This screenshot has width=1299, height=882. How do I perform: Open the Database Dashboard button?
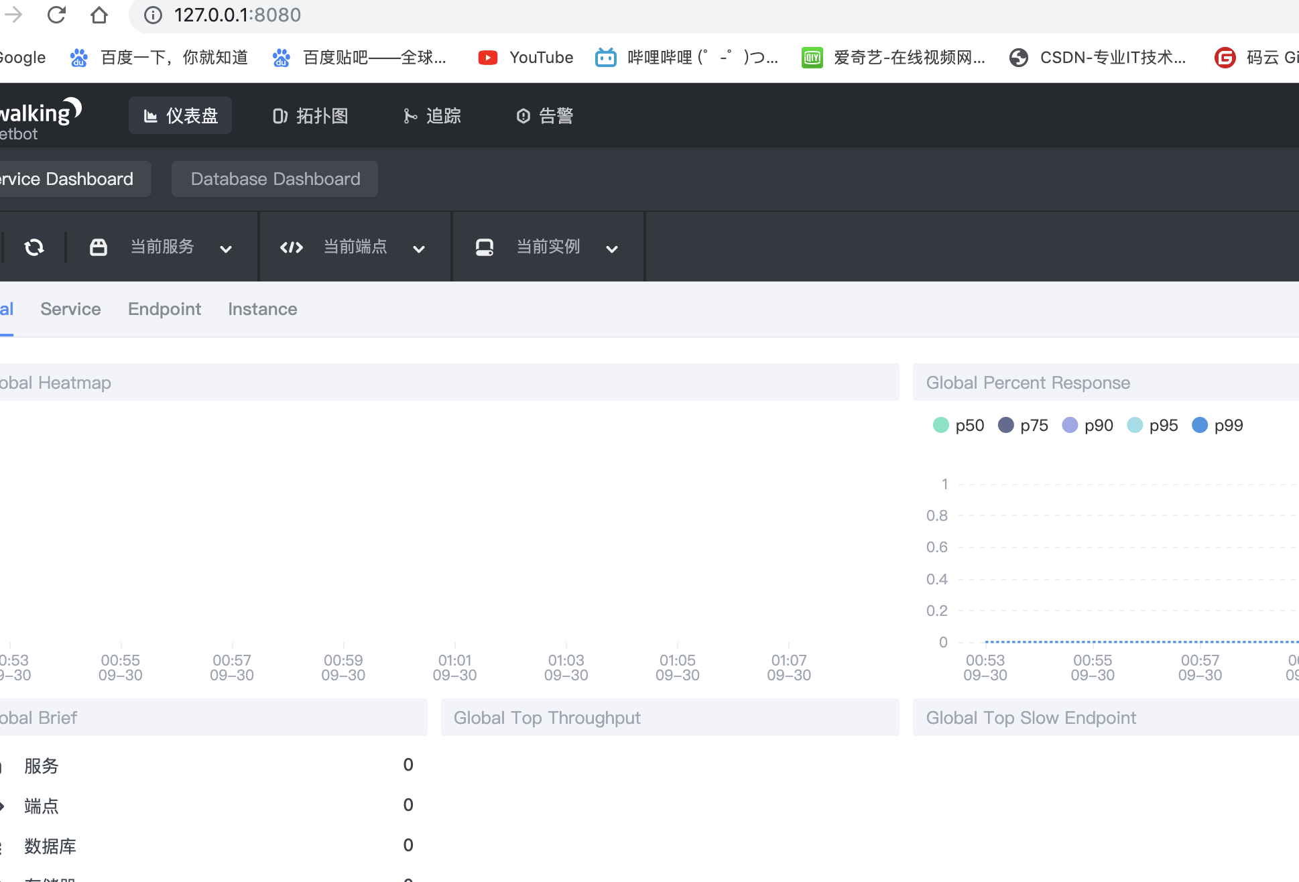coord(275,179)
